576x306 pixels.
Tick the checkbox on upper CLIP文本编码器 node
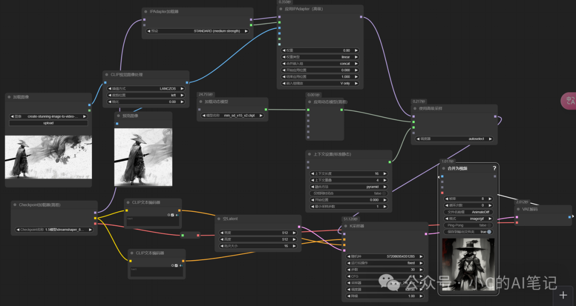tap(172, 215)
